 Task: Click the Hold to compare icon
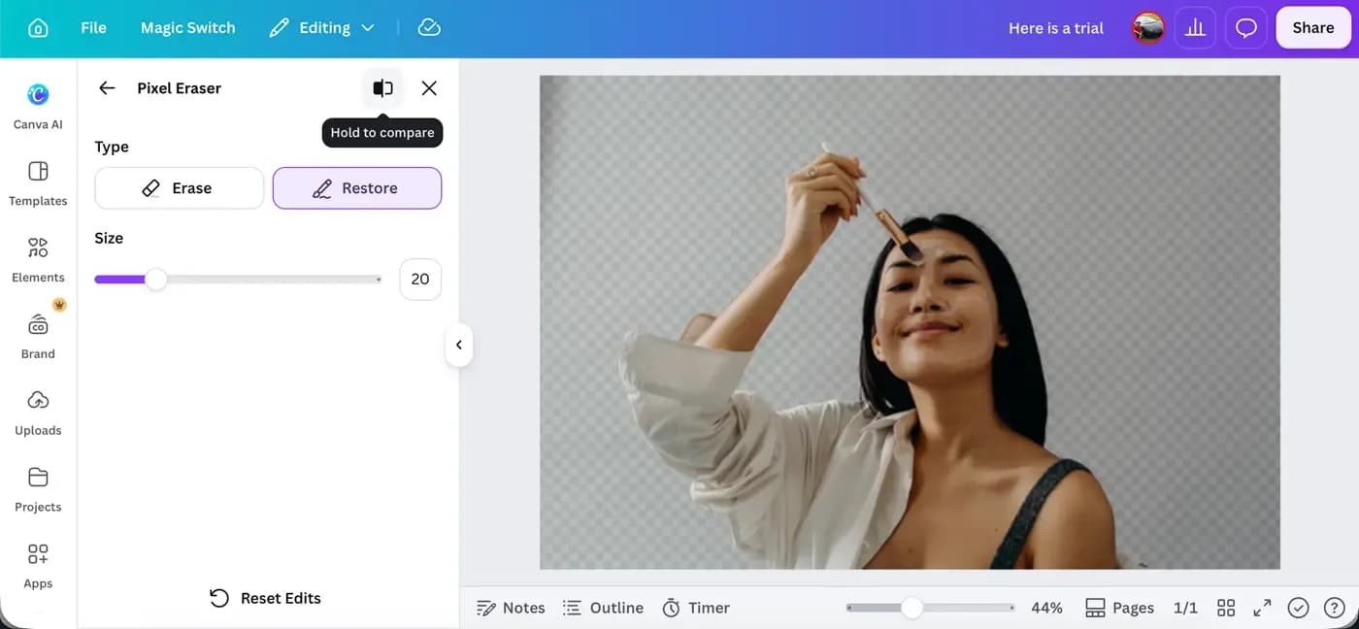[382, 88]
